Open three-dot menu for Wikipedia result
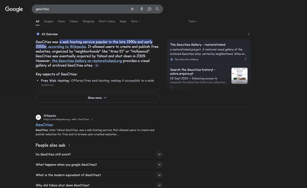 point(92,119)
